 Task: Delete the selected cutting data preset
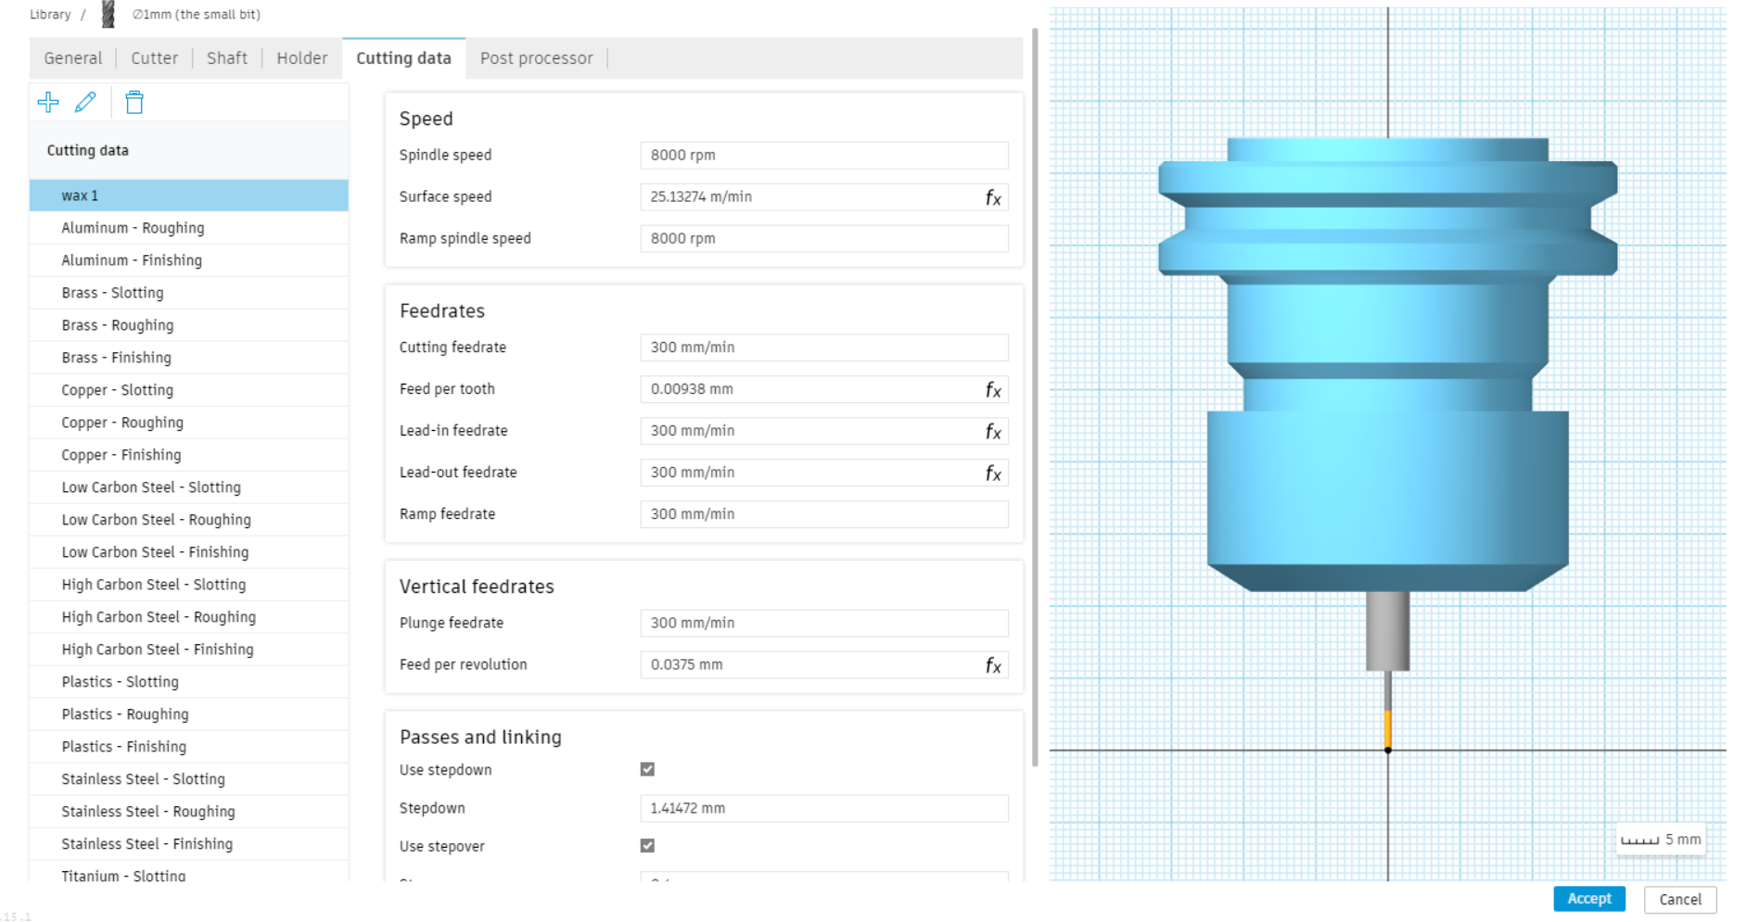(134, 102)
